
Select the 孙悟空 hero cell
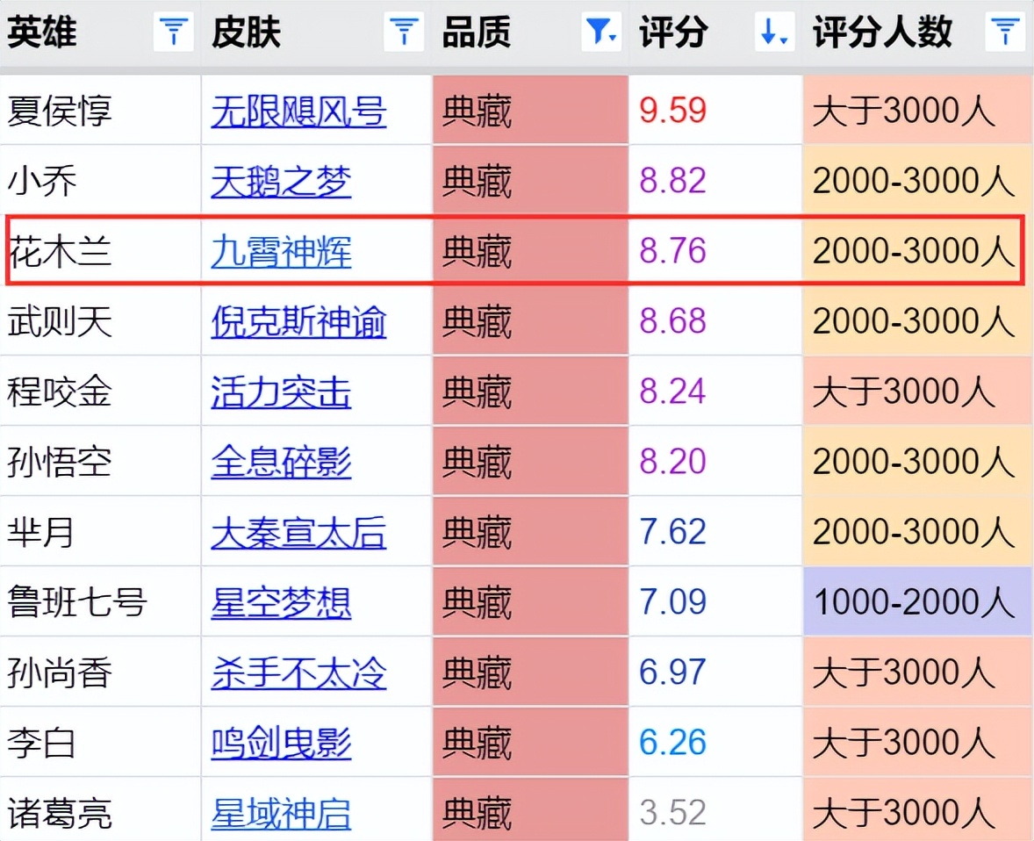click(x=100, y=461)
